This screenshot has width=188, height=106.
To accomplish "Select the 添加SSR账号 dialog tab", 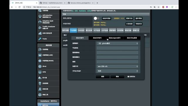I will 97,38.
